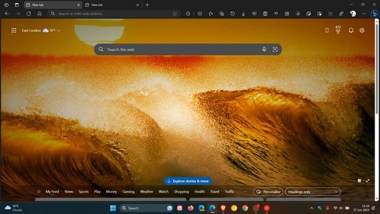Open the profile avatar in toolbar
380x214 pixels.
353,14
